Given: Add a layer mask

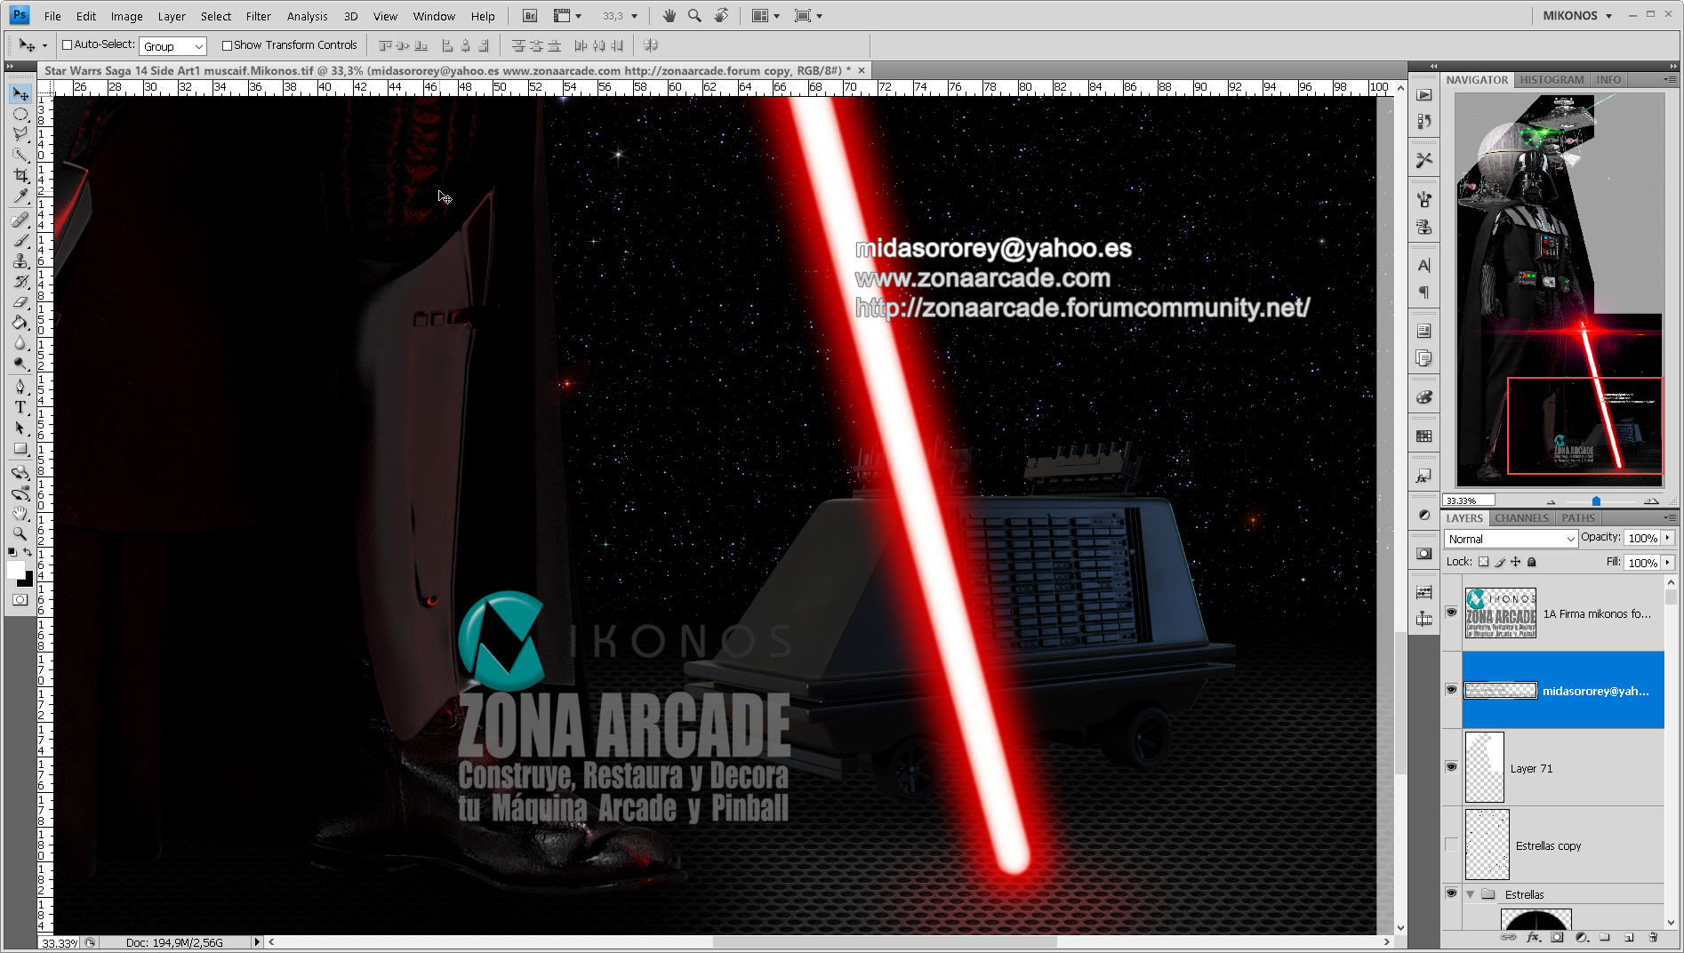Looking at the screenshot, I should pyautogui.click(x=1557, y=937).
